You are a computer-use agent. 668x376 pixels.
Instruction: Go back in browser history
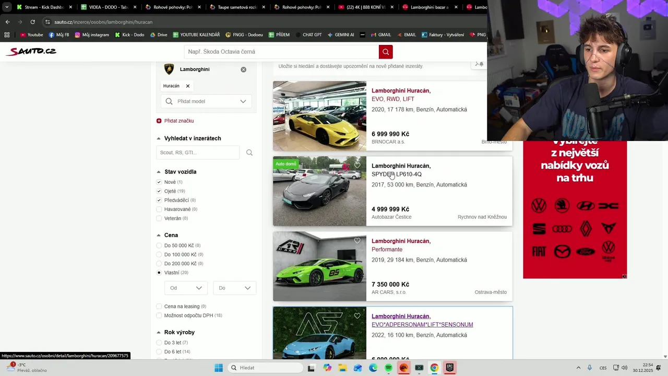tap(7, 22)
